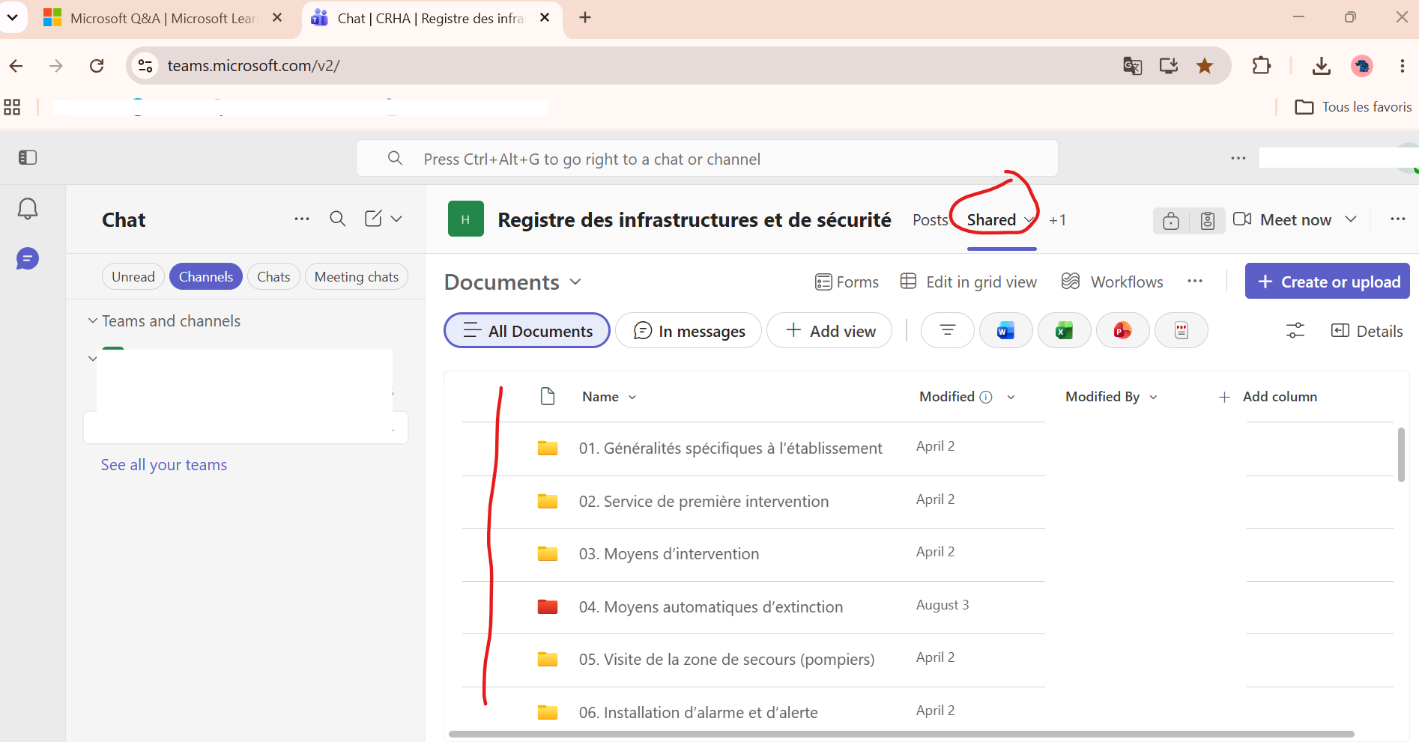Open documents toolbar more options ellipsis

(x=1195, y=281)
